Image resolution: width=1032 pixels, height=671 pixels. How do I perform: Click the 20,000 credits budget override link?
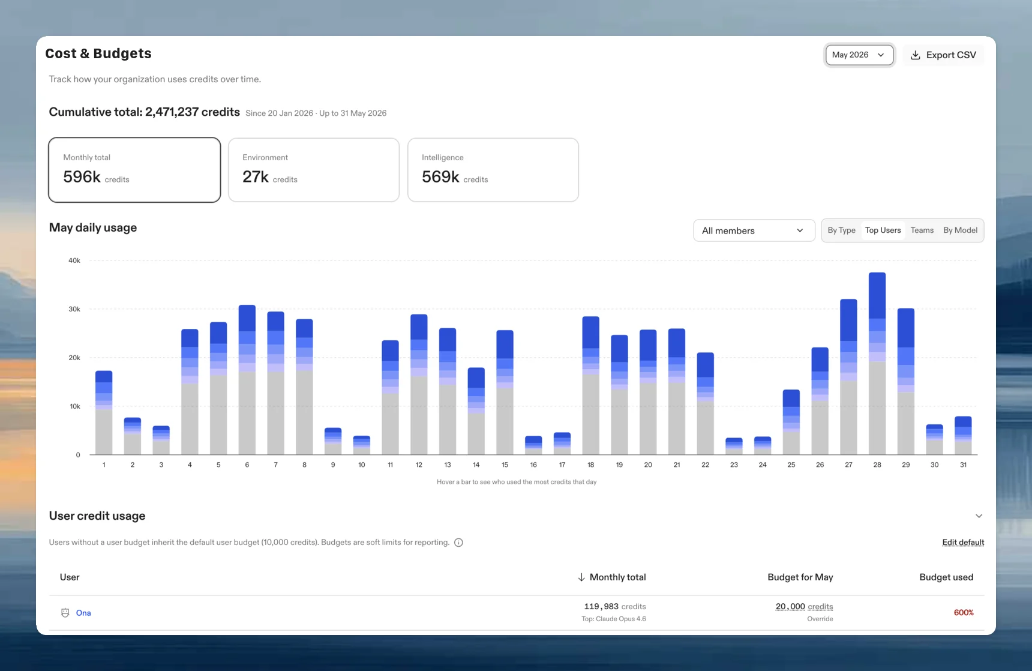pyautogui.click(x=804, y=606)
